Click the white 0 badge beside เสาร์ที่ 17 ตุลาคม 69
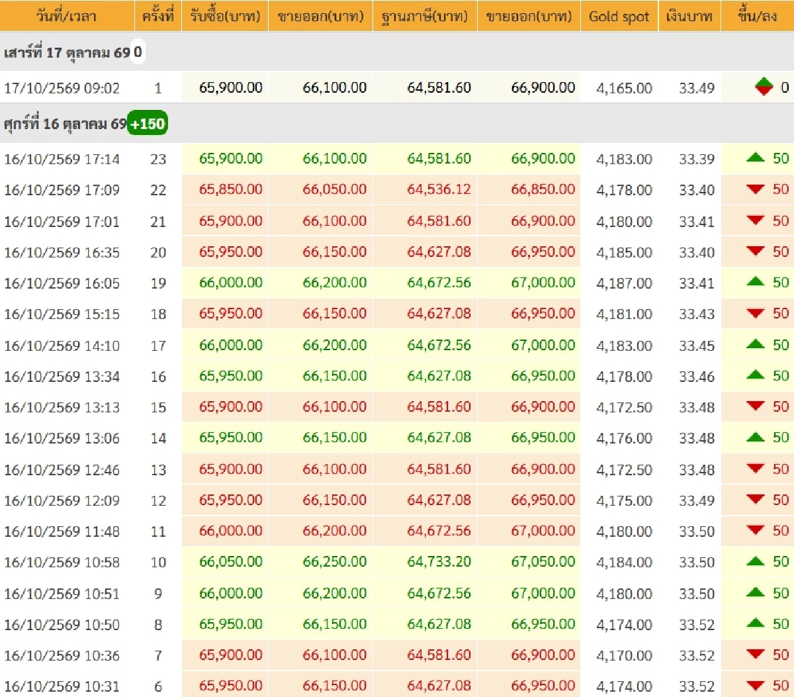 coord(138,52)
